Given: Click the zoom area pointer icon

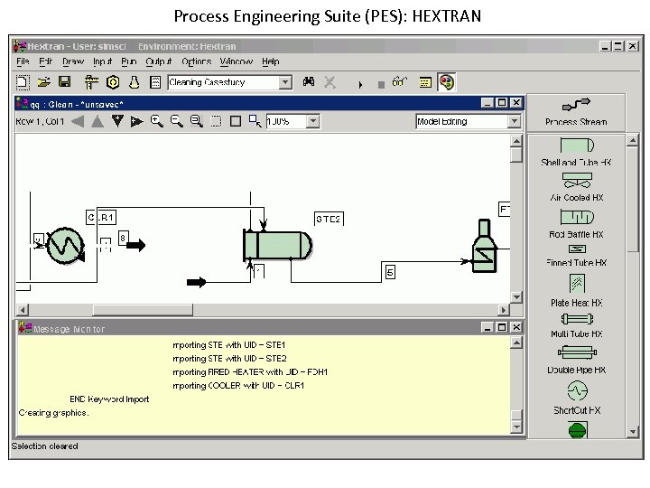Looking at the screenshot, I should 255,121.
